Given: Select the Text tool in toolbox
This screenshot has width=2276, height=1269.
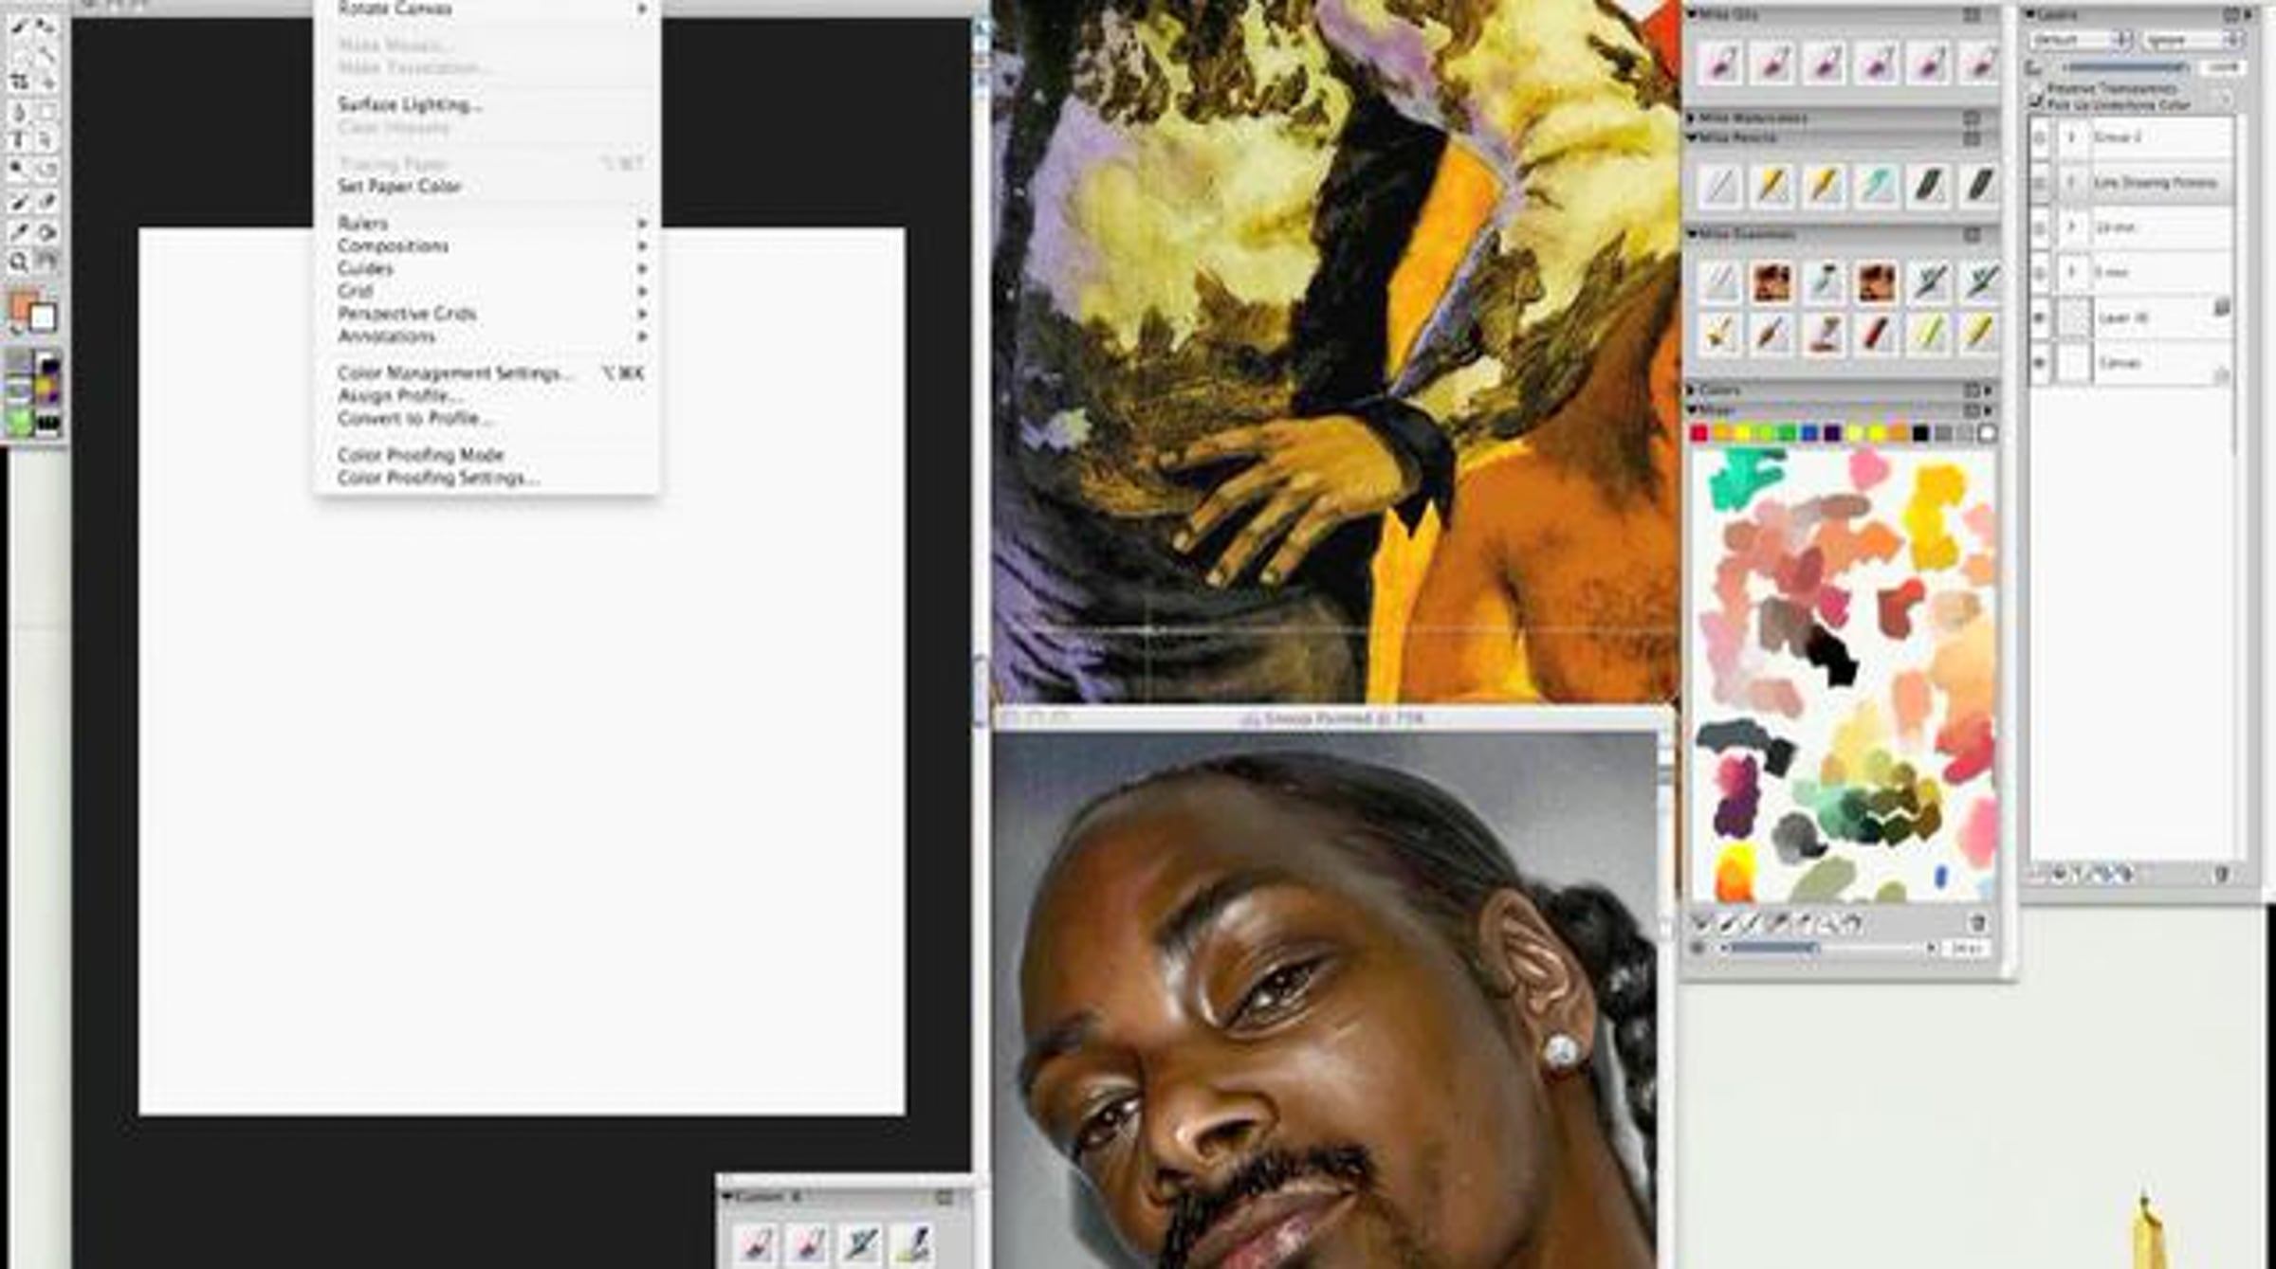Looking at the screenshot, I should 18,140.
